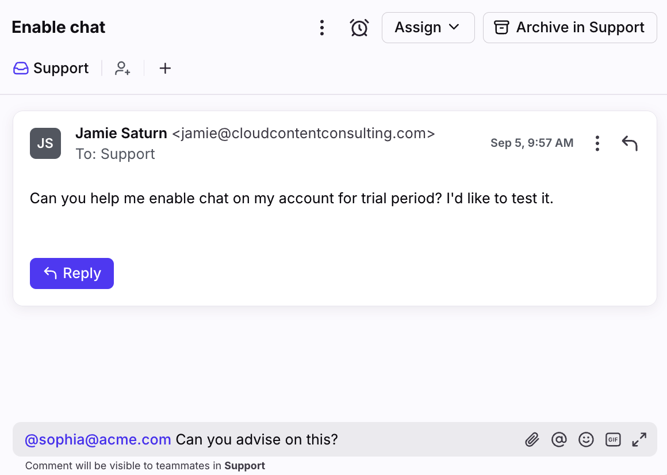Image resolution: width=667 pixels, height=475 pixels.
Task: Click Archive in Support button
Action: (x=570, y=28)
